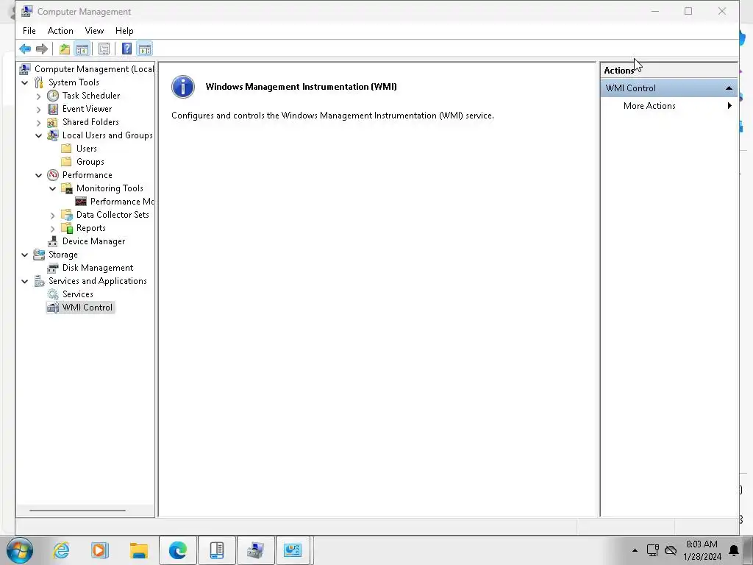Image resolution: width=753 pixels, height=565 pixels.
Task: Open the Windows Start button
Action: point(20,550)
